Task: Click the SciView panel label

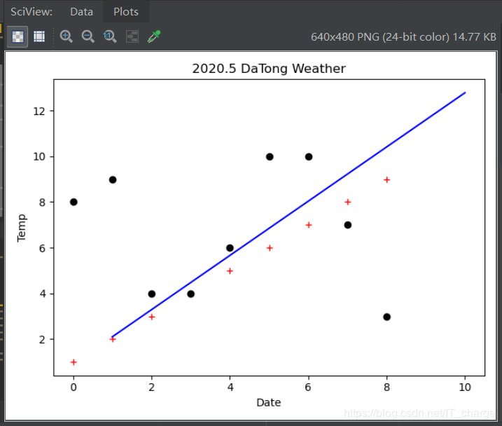Action: pos(32,12)
